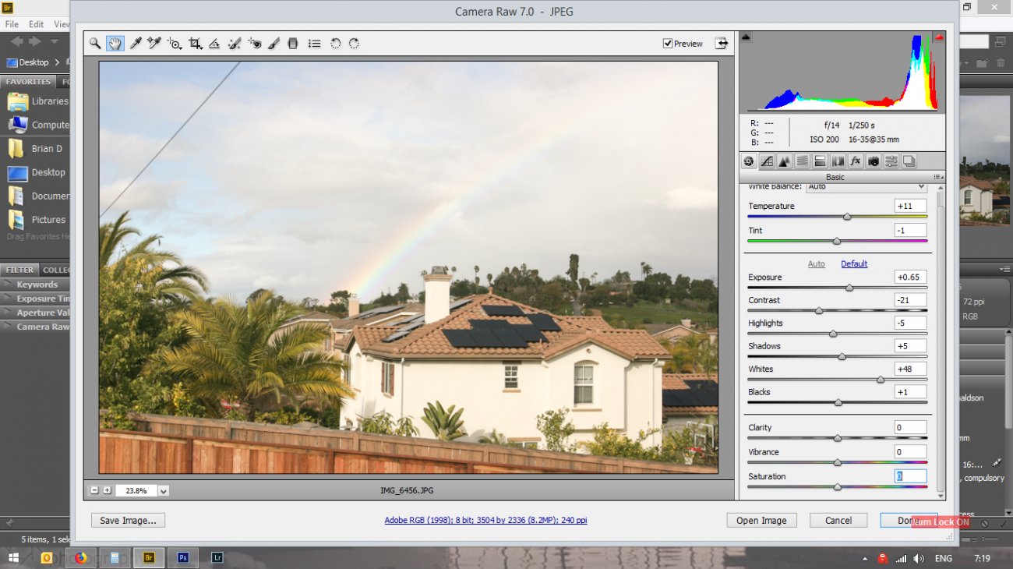Select the Red Eye Removal tool
Viewport: 1013px width, 569px height.
(255, 44)
